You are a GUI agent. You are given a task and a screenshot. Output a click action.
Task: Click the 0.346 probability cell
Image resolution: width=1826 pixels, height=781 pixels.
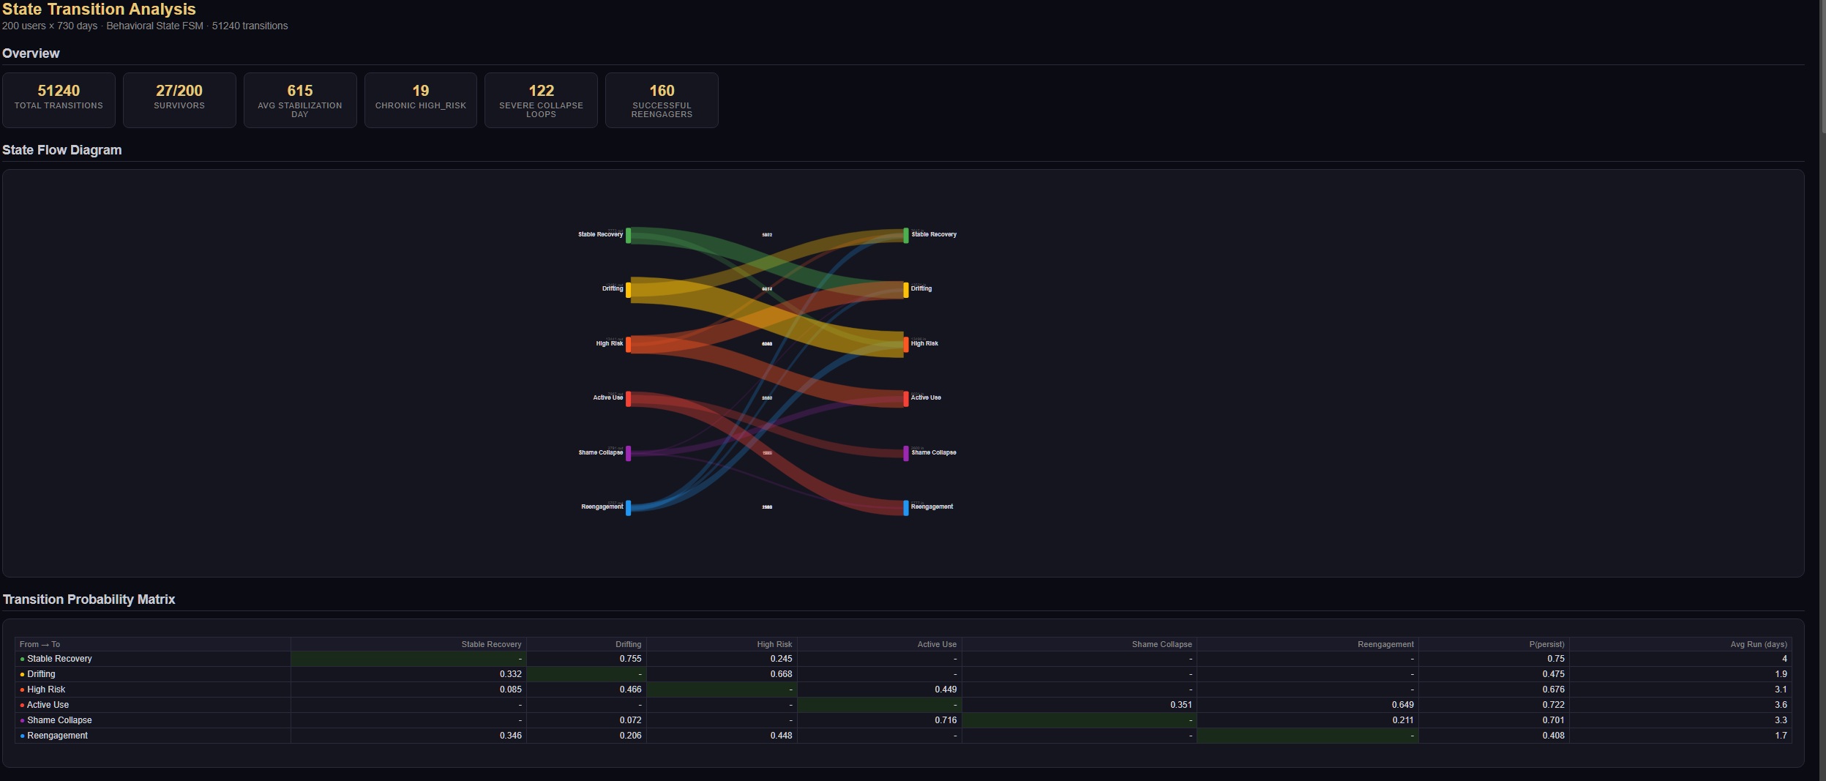click(x=408, y=736)
